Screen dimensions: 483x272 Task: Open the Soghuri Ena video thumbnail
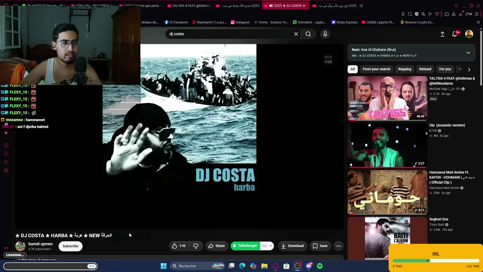tap(387, 238)
